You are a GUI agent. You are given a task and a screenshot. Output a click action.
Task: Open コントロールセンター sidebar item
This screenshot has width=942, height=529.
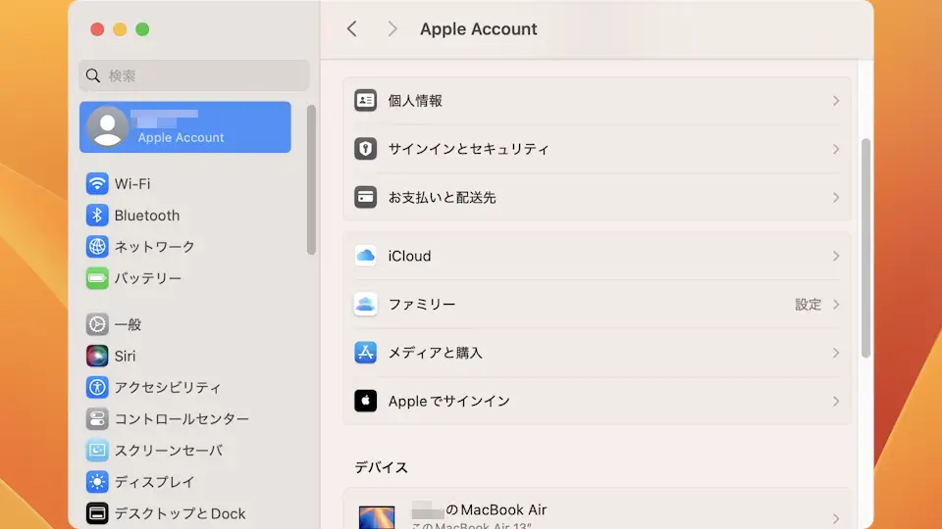[181, 418]
